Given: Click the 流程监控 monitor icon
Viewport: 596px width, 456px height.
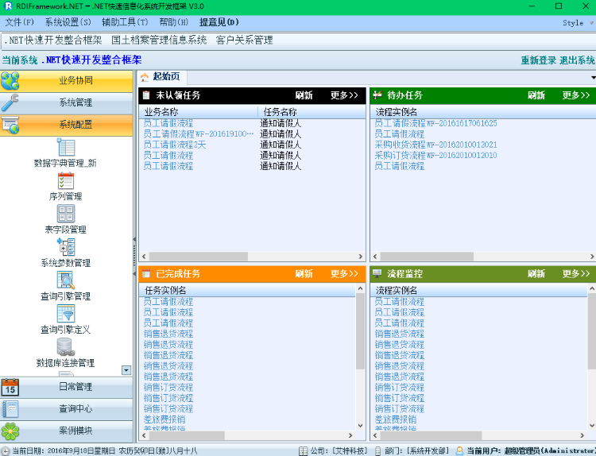Looking at the screenshot, I should [377, 273].
